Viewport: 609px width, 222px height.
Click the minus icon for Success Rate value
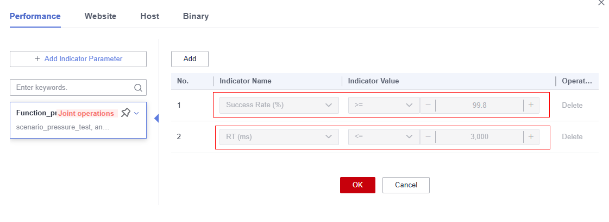point(428,105)
